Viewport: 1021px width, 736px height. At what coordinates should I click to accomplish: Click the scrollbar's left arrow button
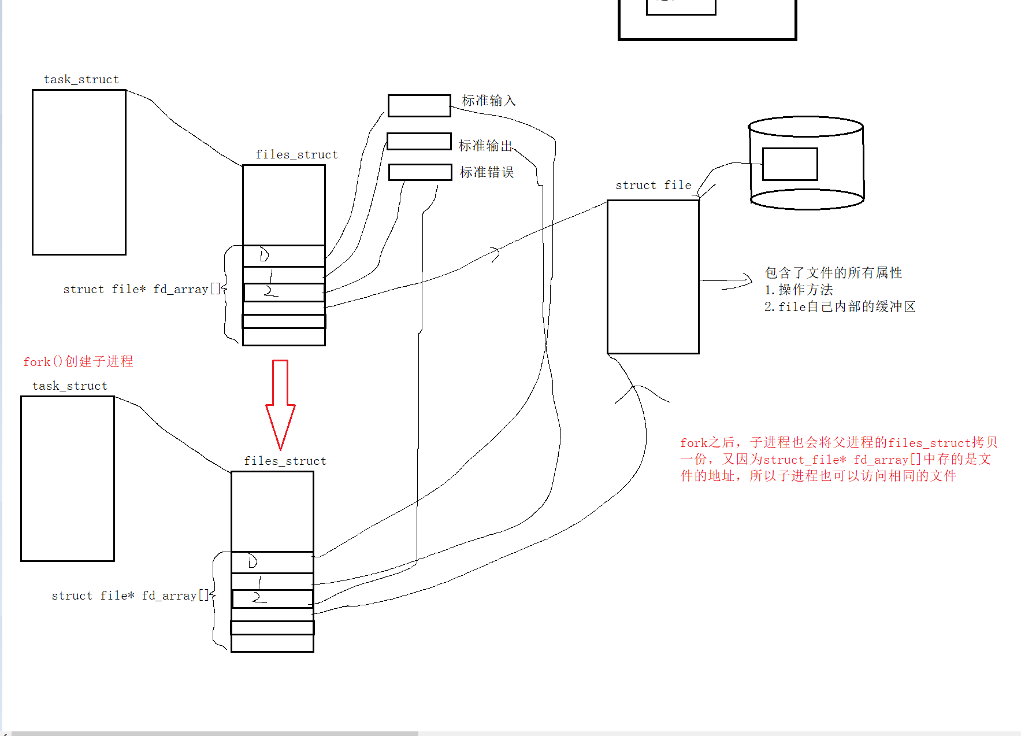5,733
